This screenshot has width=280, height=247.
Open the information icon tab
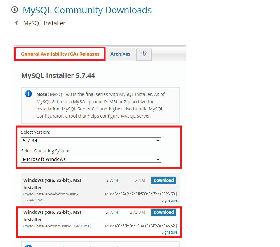coord(144,54)
